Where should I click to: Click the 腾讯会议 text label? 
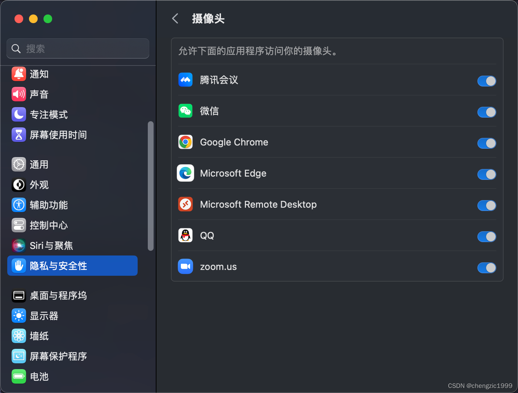[x=219, y=80]
